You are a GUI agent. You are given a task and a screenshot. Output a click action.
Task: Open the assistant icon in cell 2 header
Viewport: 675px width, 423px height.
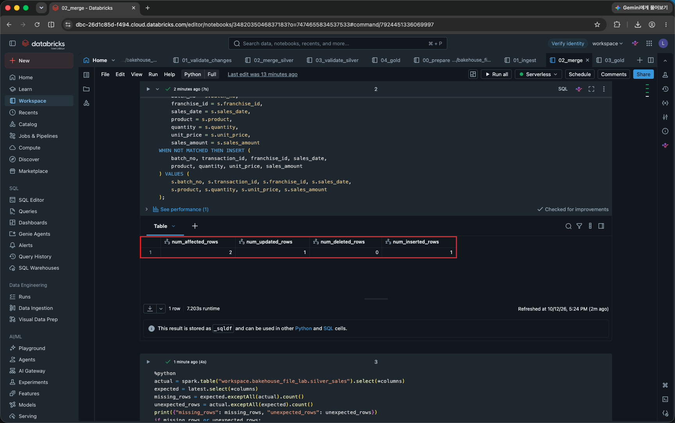tap(579, 89)
